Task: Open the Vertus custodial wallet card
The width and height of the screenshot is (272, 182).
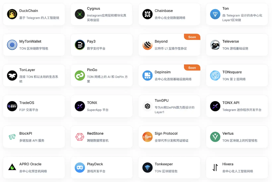Action: coord(237,137)
